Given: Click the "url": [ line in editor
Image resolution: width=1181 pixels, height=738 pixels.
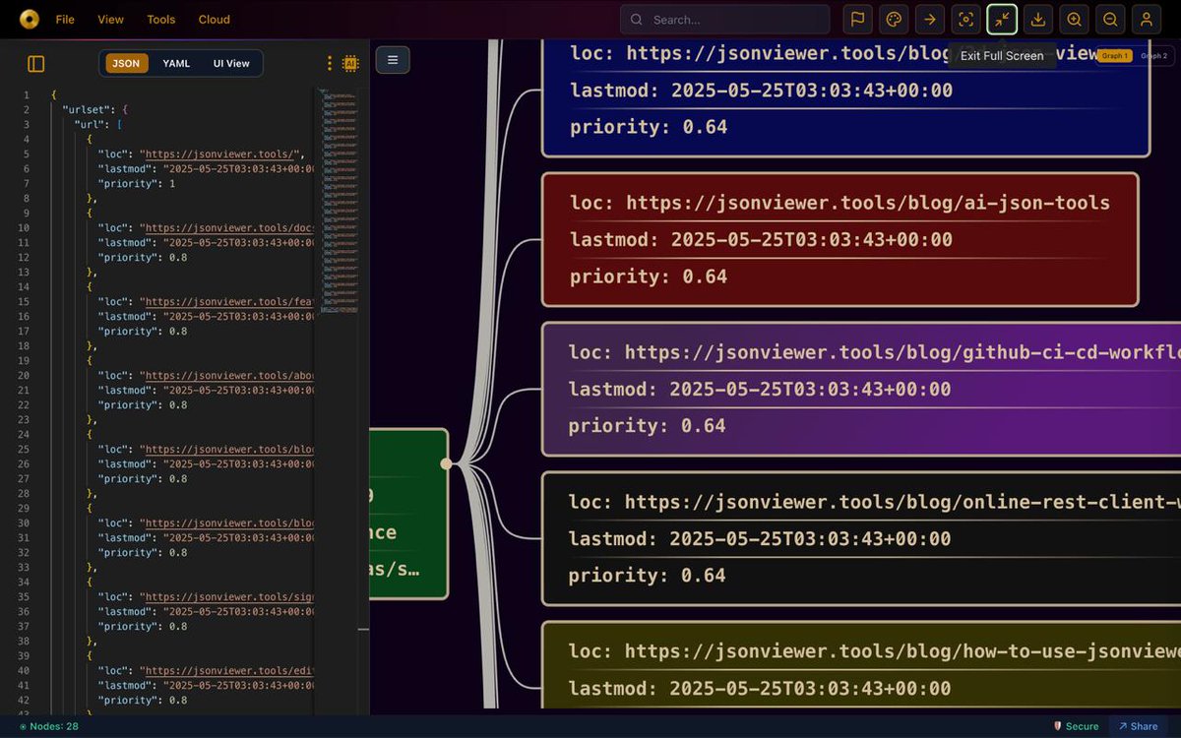Looking at the screenshot, I should click(98, 125).
